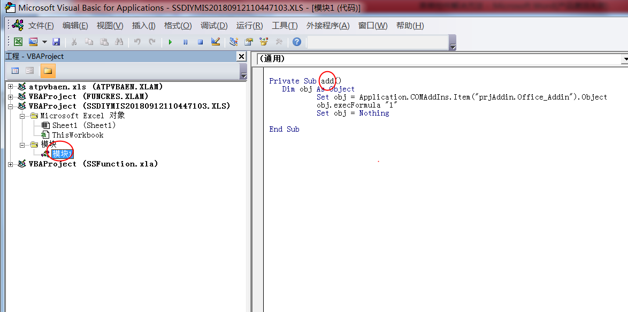Click the Application.COMAddIns.Item code line

(x=462, y=97)
